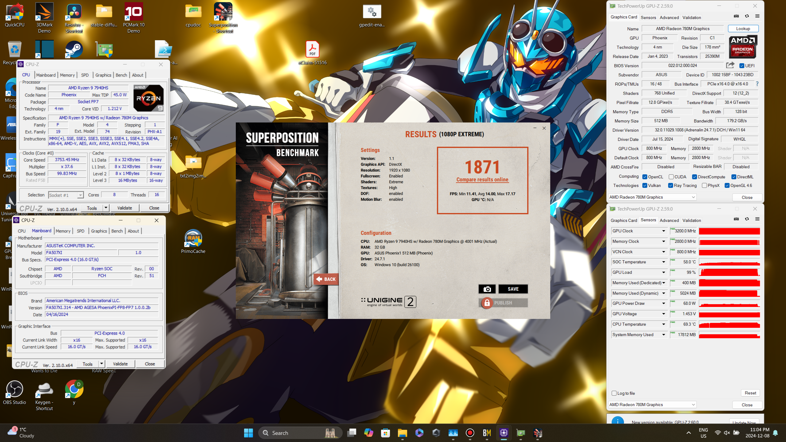Open Validation tab in GPU-Z Sensors window
Viewport: 786px width, 442px height.
point(691,220)
